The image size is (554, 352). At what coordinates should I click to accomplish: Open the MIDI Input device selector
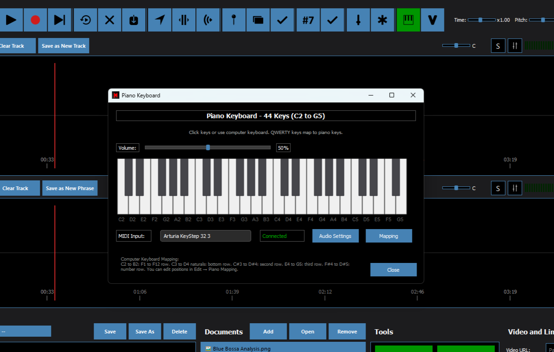click(x=205, y=236)
